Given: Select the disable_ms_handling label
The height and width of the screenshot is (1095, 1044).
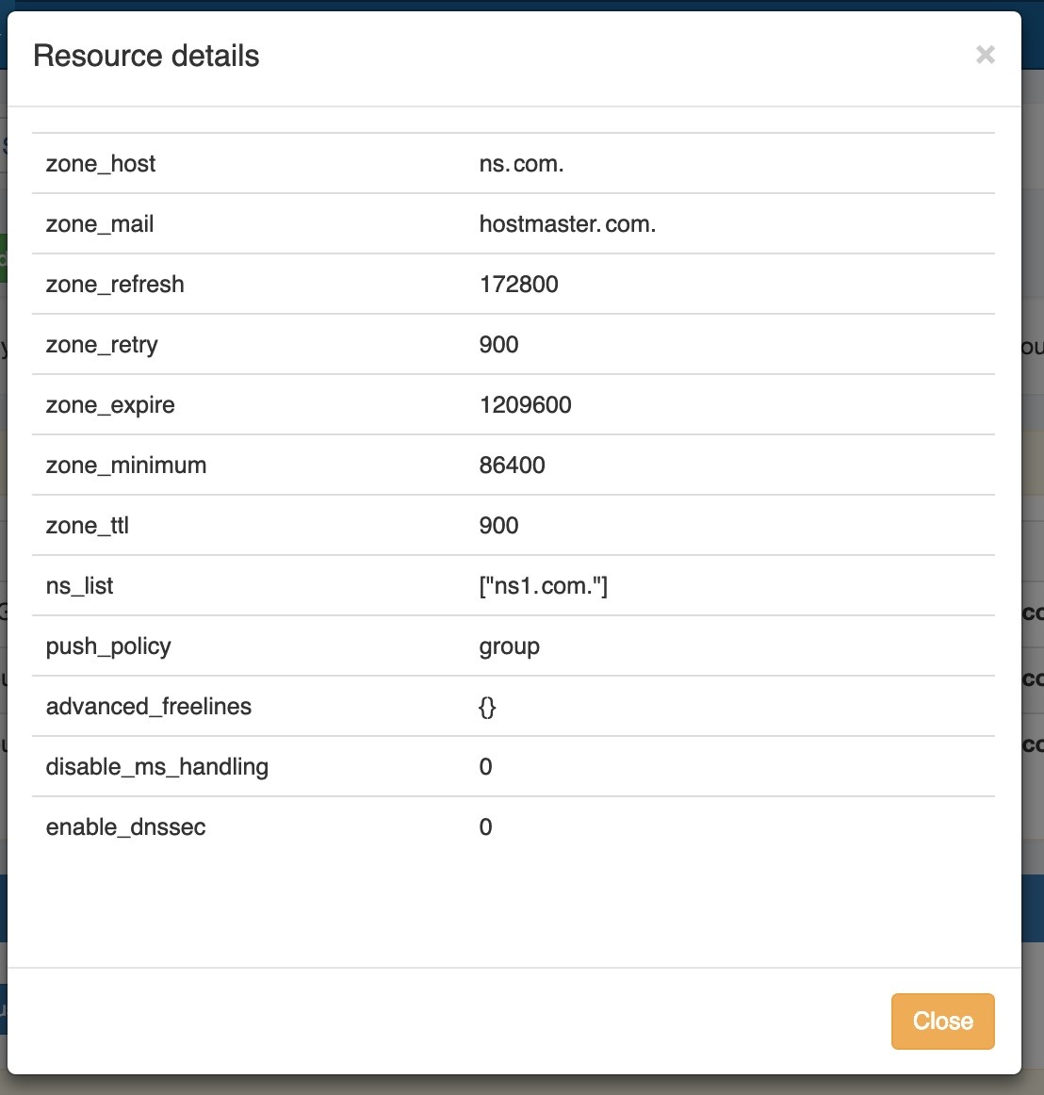Looking at the screenshot, I should tap(157, 767).
